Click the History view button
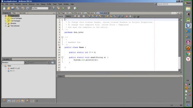193x108 pixels. pos(68,16)
